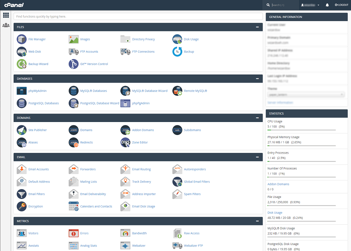Click the Email Disk Usage link
The image size is (351, 251).
point(144,206)
